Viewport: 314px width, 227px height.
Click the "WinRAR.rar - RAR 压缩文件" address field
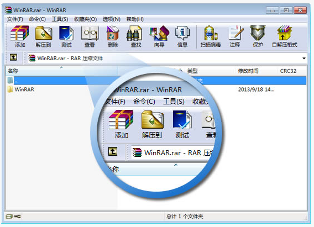tap(167, 58)
